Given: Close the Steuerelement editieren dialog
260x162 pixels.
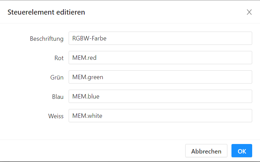Looking at the screenshot, I should tap(249, 12).
